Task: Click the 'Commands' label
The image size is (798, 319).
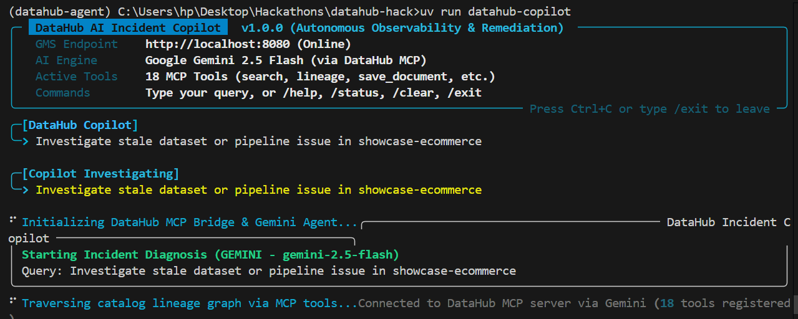Action: pos(63,93)
